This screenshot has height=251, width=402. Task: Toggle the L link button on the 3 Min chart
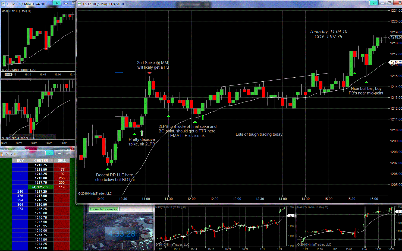(57, 3)
